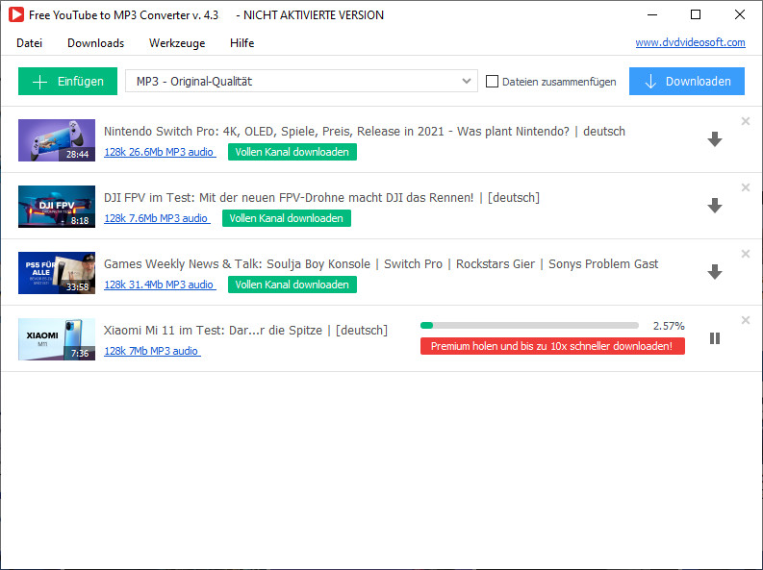Click download arrow for Nintendo Switch Pro video

coord(714,139)
